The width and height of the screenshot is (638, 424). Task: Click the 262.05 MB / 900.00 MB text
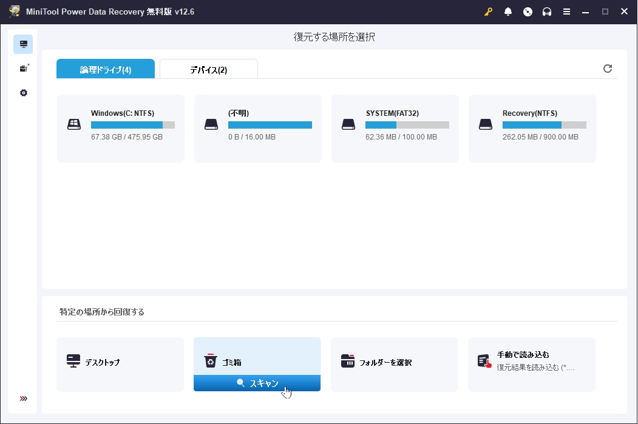pos(540,137)
